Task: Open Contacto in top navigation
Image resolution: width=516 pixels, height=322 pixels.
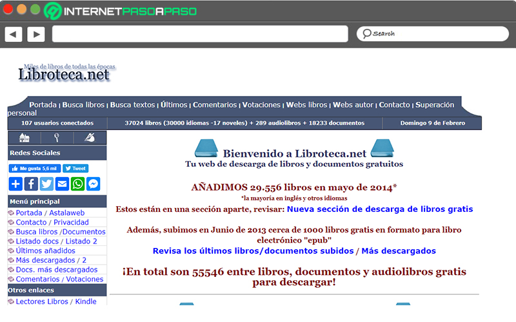Action: [x=394, y=105]
